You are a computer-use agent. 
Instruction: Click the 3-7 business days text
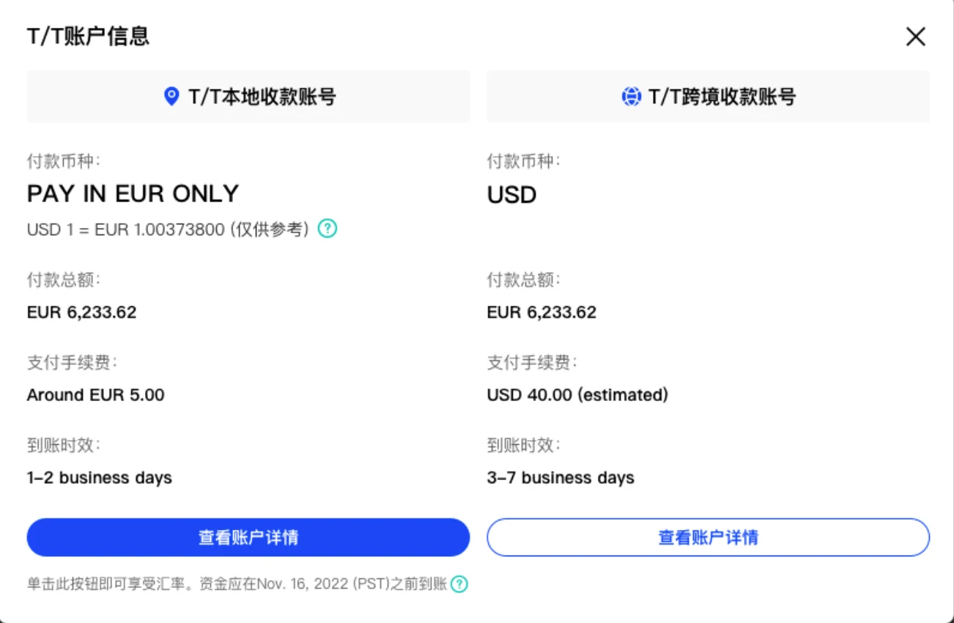coord(561,478)
